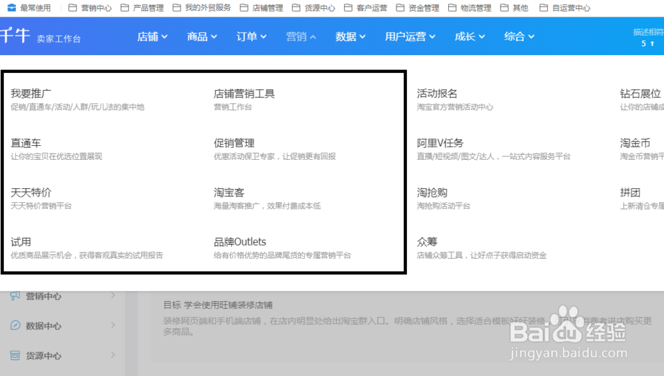Click the 卖家工作台 header label
This screenshot has width=664, height=376.
coord(58,39)
